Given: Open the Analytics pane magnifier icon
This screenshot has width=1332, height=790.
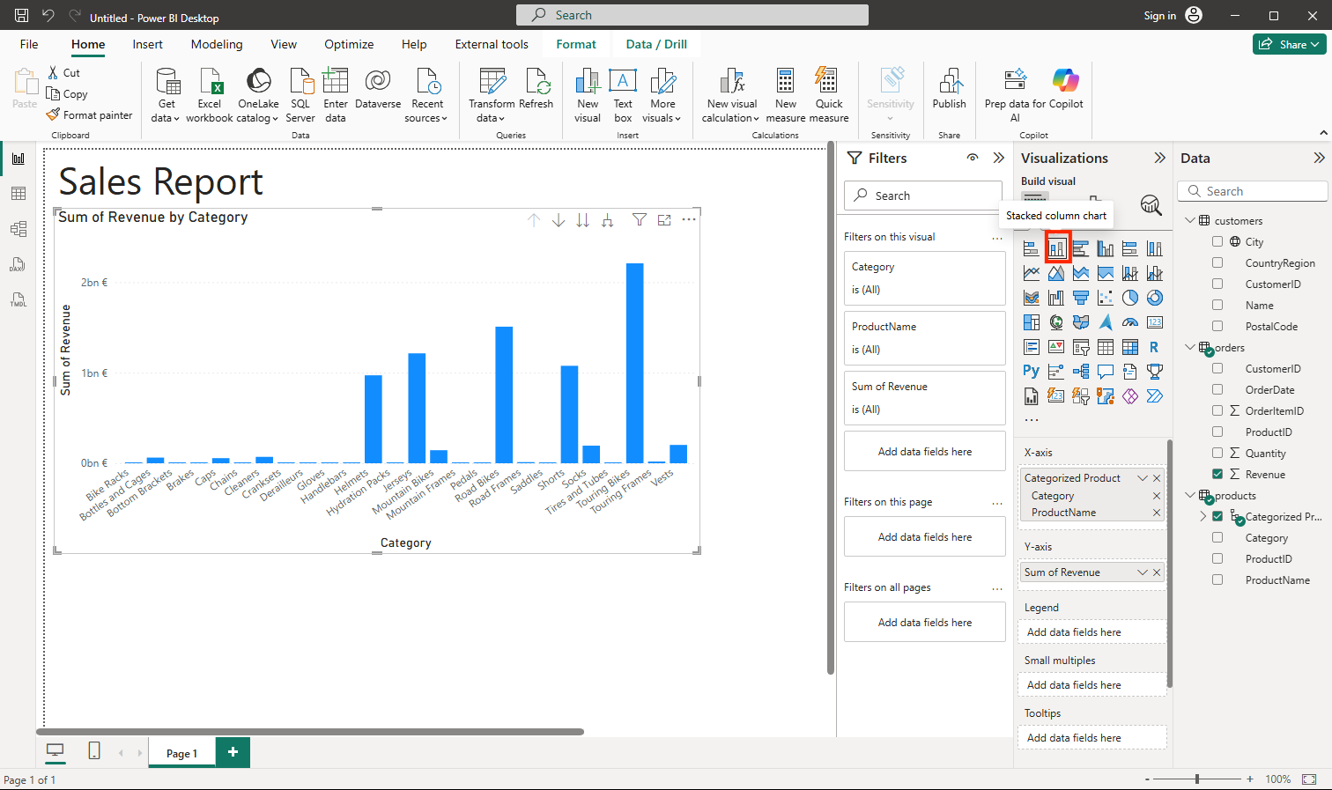Looking at the screenshot, I should point(1151,204).
